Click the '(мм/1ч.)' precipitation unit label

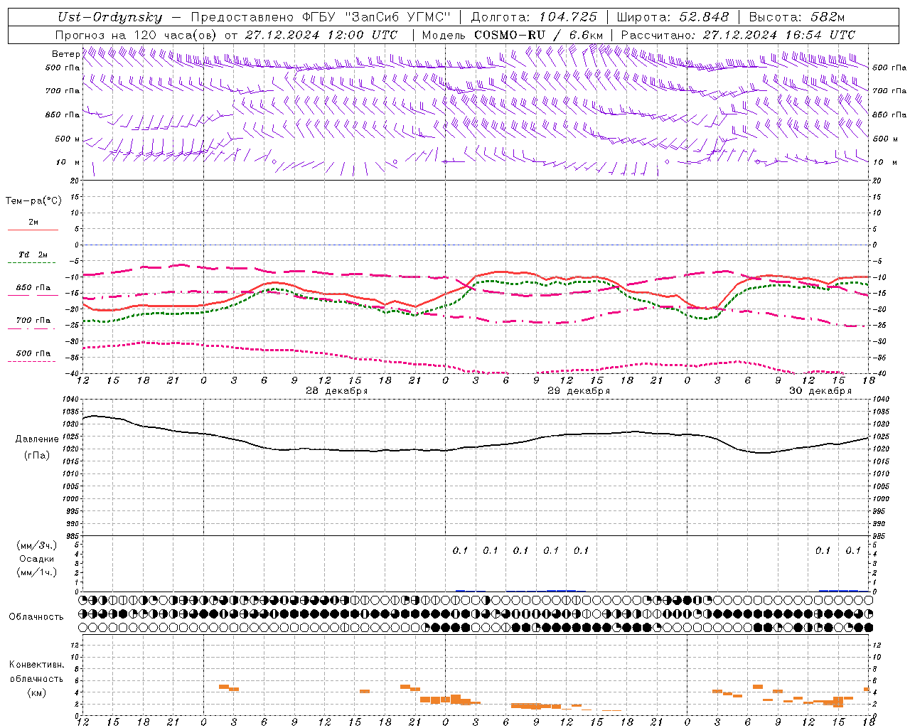pyautogui.click(x=37, y=572)
